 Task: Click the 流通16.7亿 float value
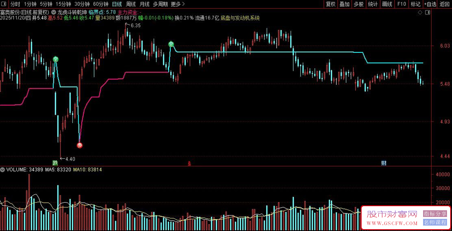(207, 18)
